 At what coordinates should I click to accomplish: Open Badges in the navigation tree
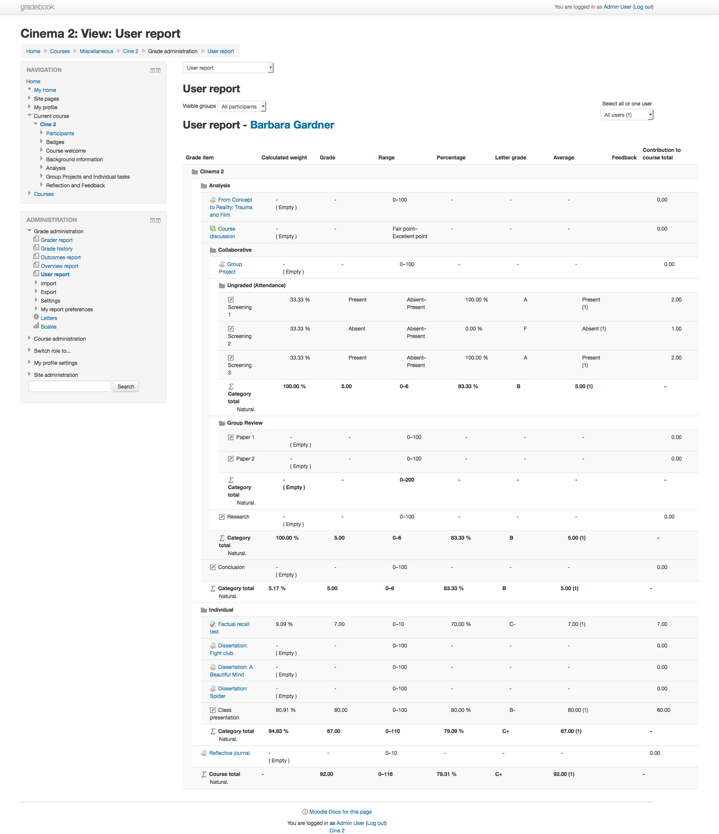(55, 142)
